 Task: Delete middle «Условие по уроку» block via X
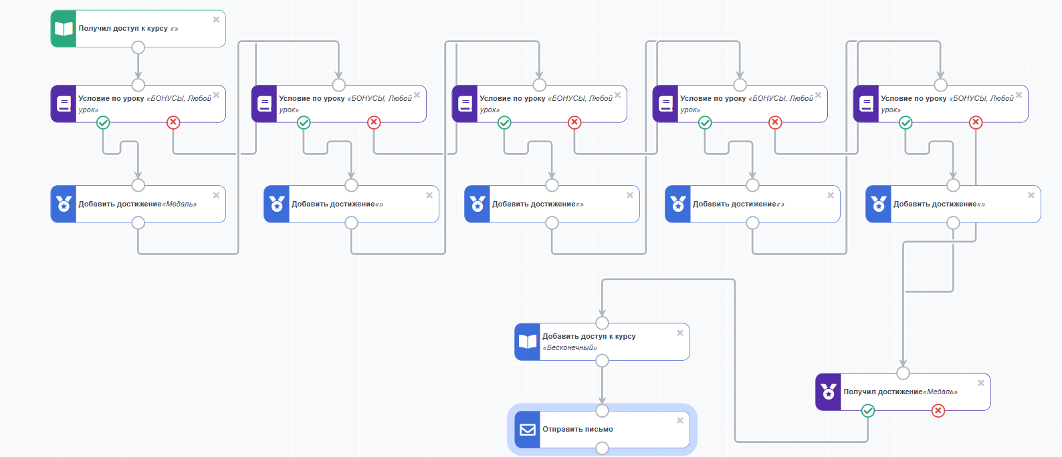pyautogui.click(x=617, y=95)
